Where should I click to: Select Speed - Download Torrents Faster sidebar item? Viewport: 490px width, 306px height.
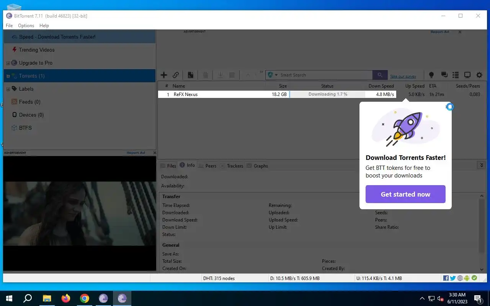pos(80,37)
